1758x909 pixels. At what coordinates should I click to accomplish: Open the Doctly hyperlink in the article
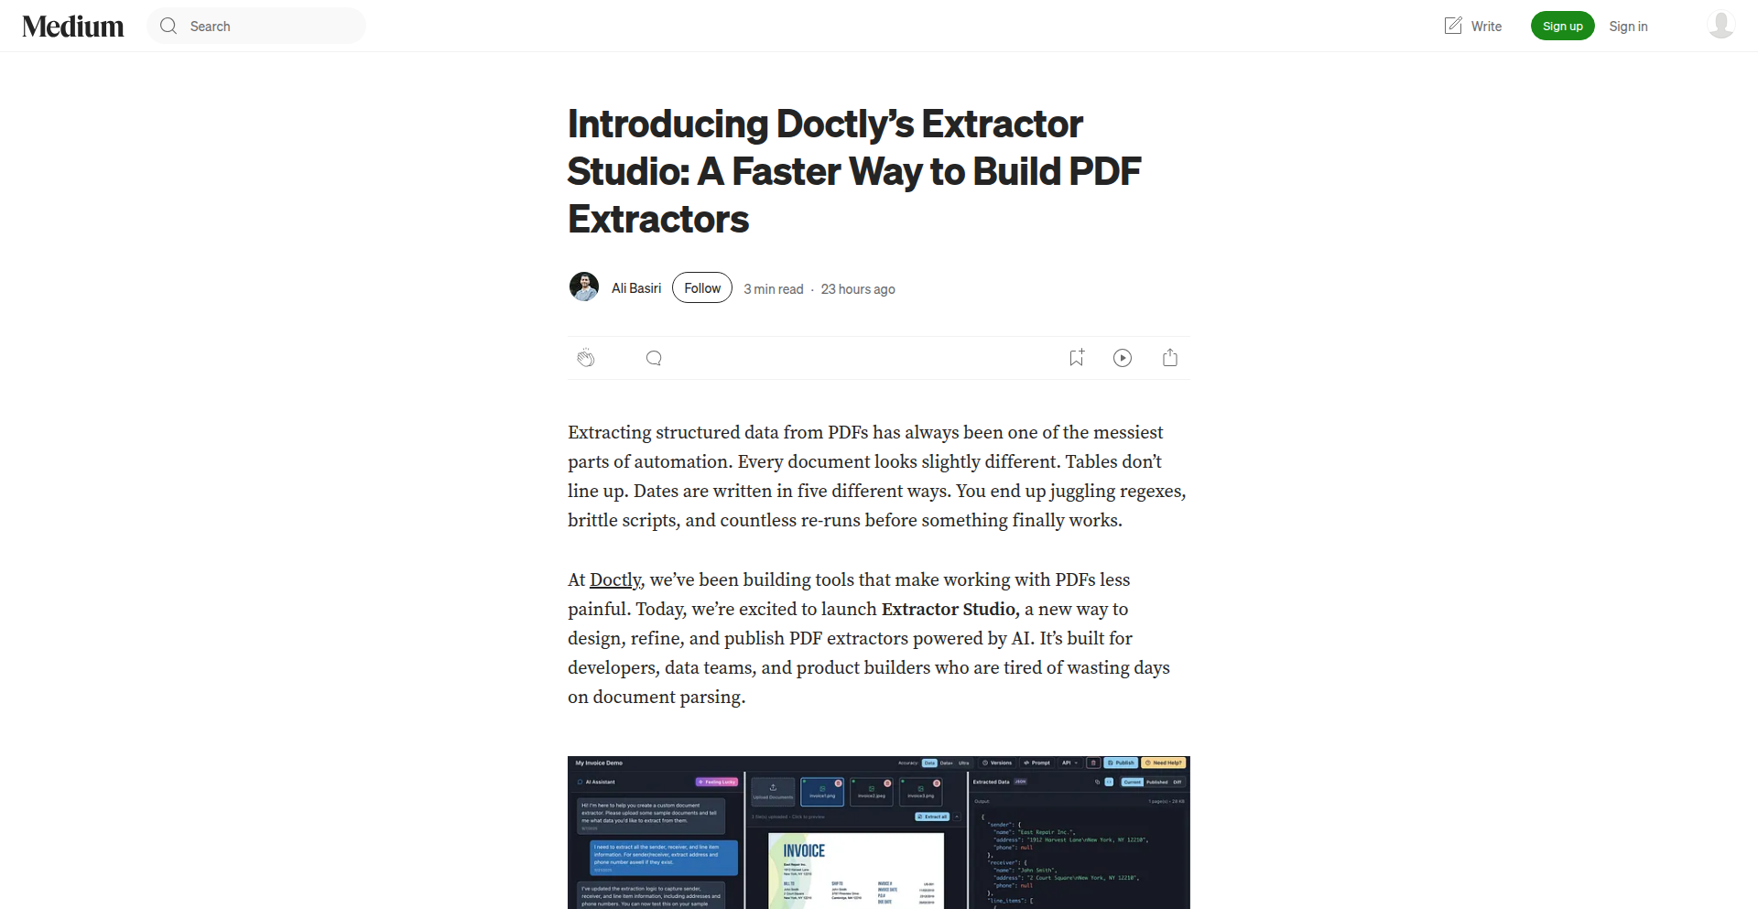615,580
